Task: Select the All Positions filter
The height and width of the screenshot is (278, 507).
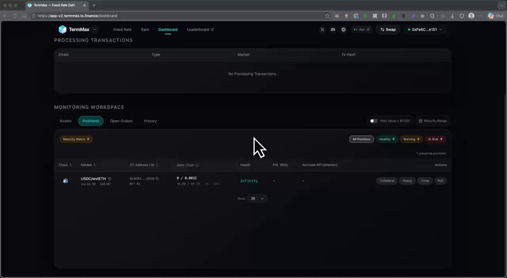Action: click(361, 139)
